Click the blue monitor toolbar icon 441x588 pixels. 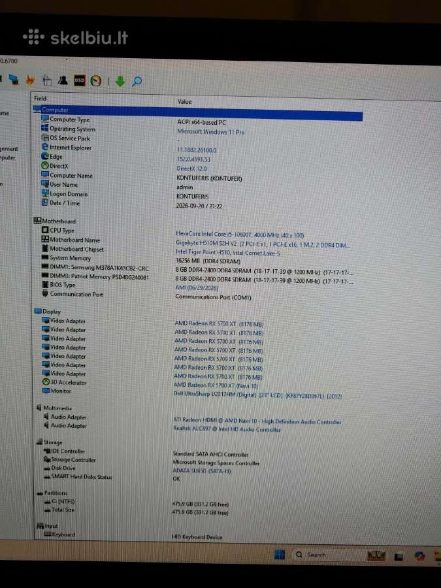[14, 79]
